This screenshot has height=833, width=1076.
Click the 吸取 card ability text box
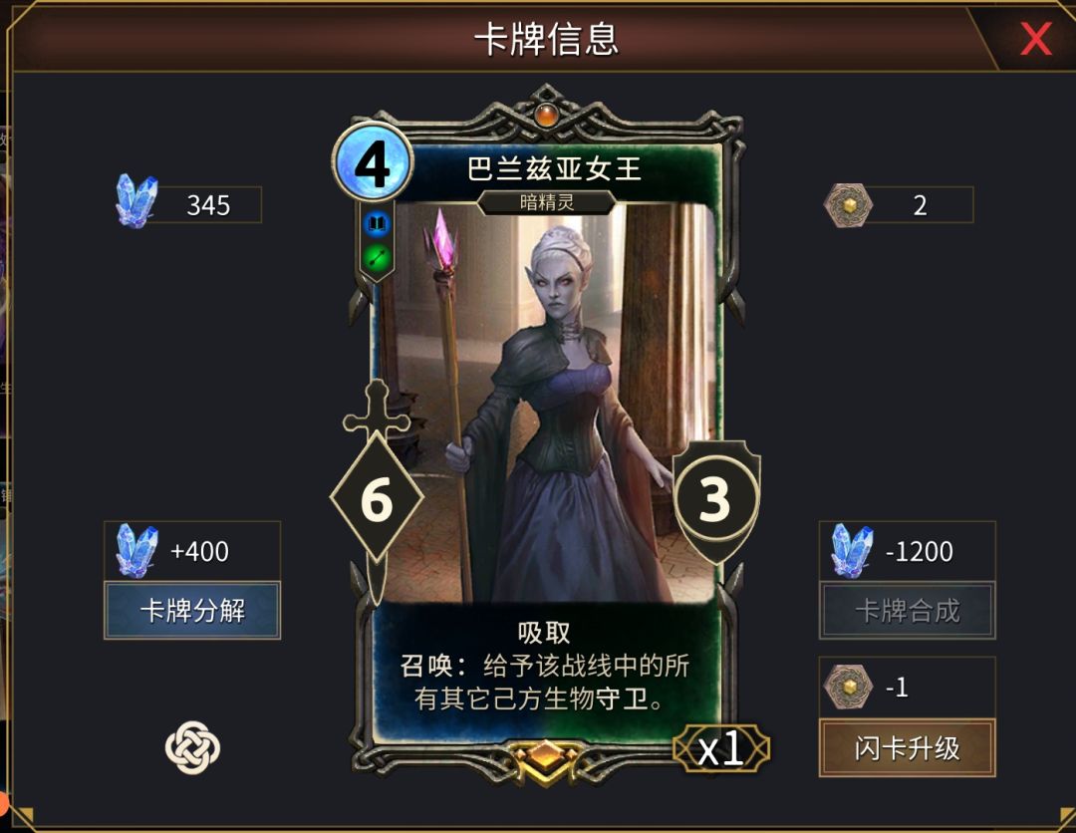tap(546, 667)
